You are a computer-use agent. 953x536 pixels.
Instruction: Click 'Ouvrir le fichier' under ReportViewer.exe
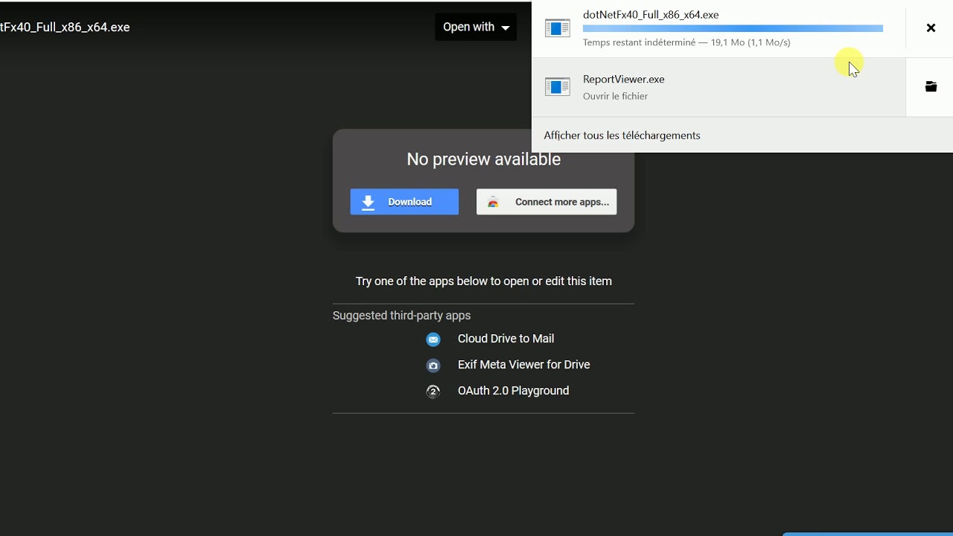tap(615, 96)
